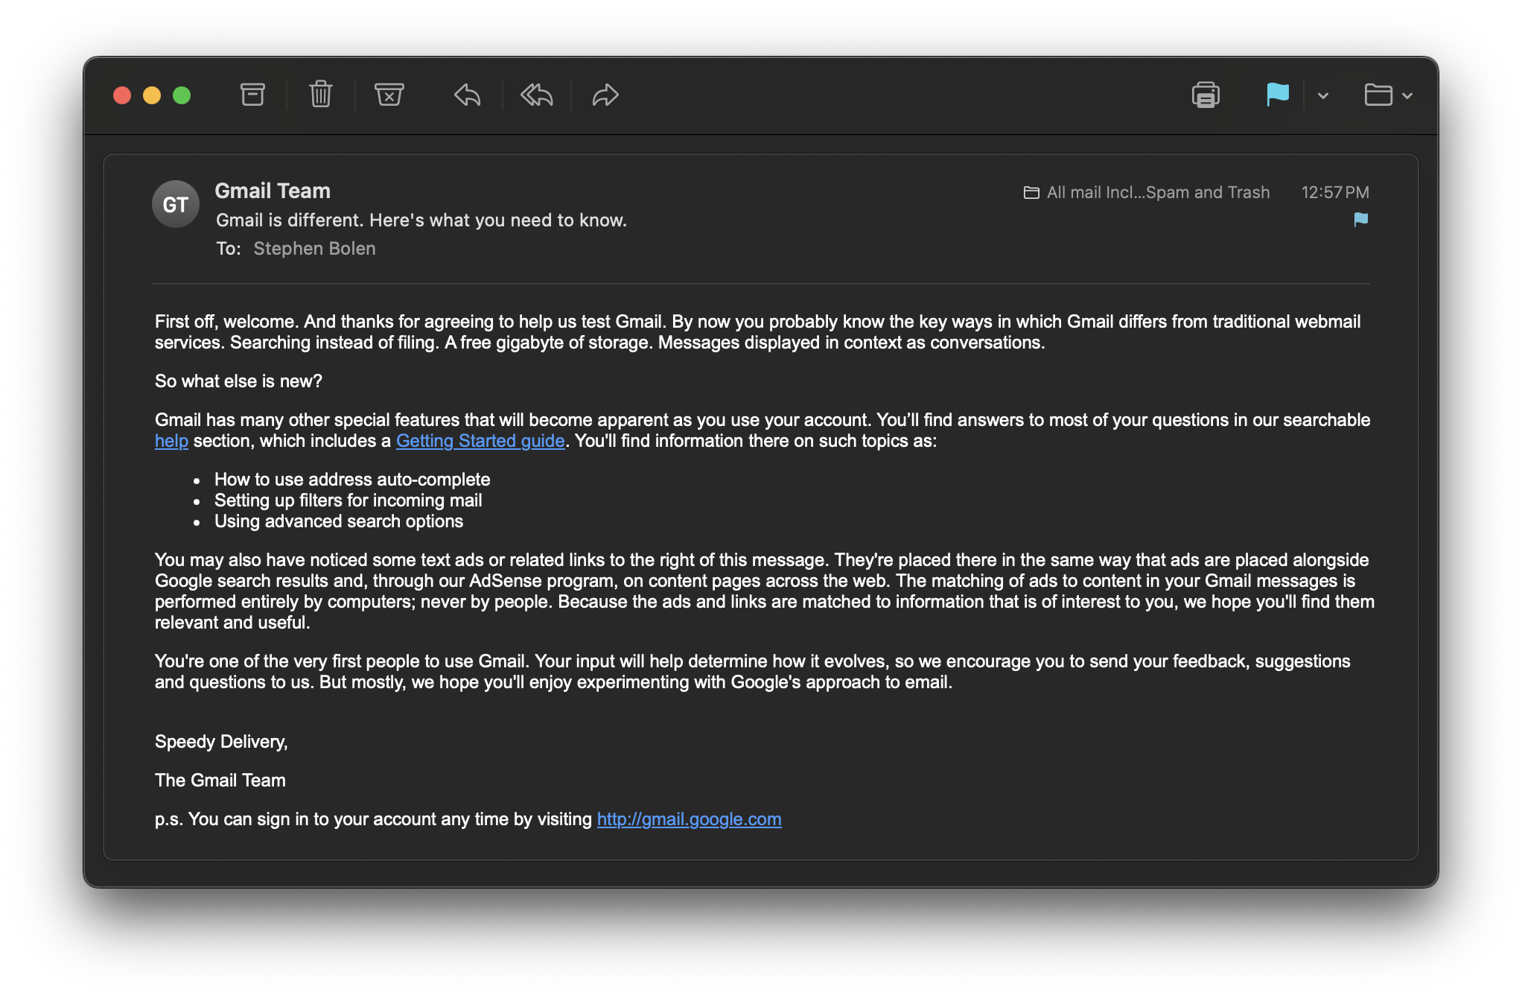Print the email using the printer icon
This screenshot has width=1522, height=998.
1206,95
